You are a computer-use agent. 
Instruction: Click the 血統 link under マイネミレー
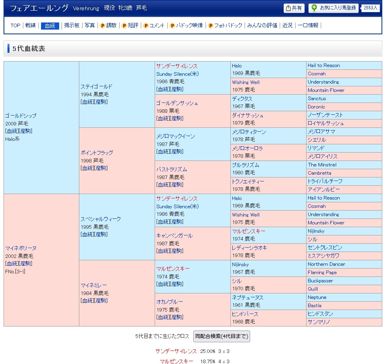click(x=88, y=301)
